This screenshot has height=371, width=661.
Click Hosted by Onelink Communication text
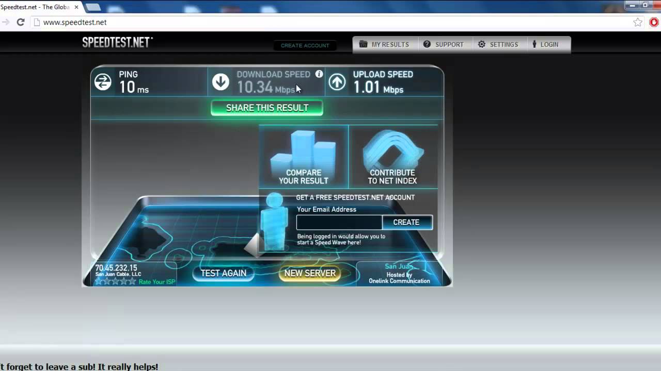click(x=399, y=278)
